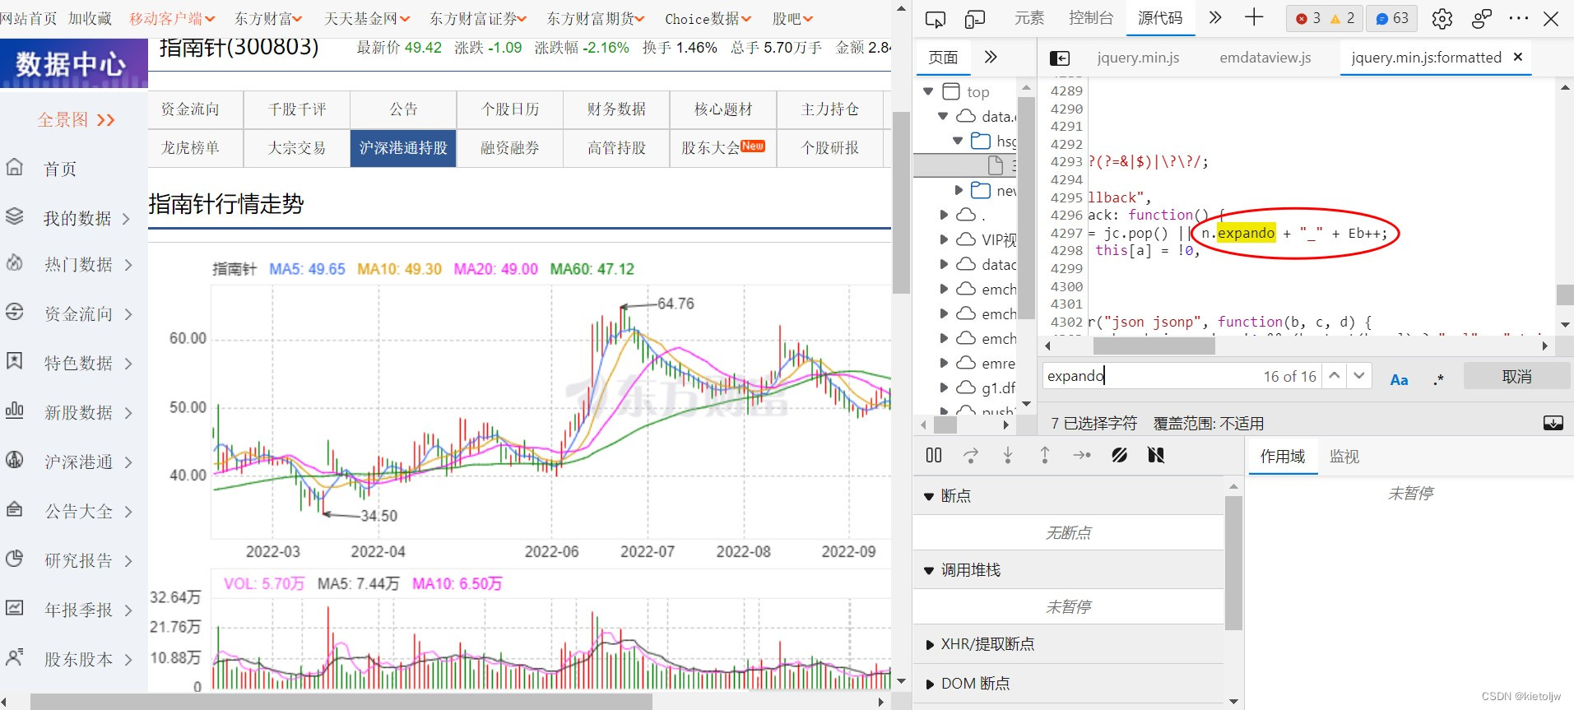Screen dimensions: 1574x710
Task: Click the pause script execution button
Action: 934,455
